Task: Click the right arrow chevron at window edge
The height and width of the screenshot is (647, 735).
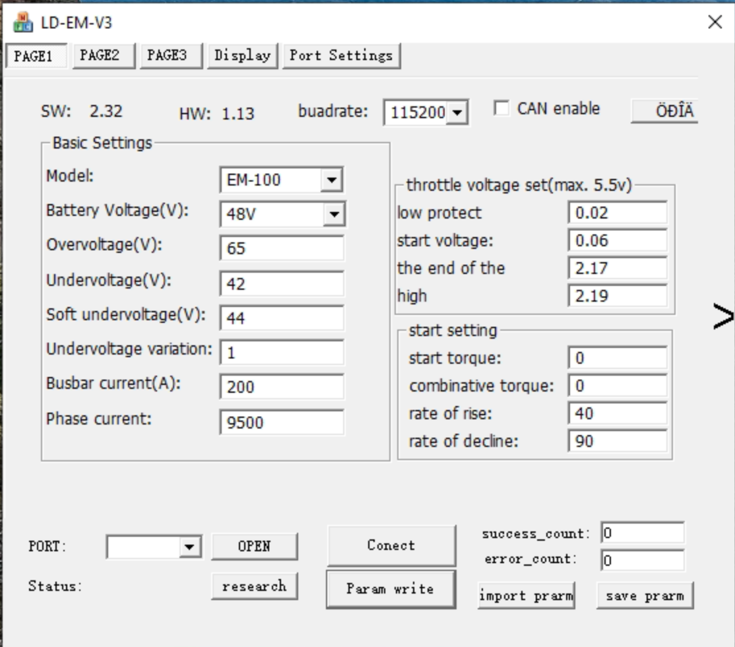Action: pos(723,317)
